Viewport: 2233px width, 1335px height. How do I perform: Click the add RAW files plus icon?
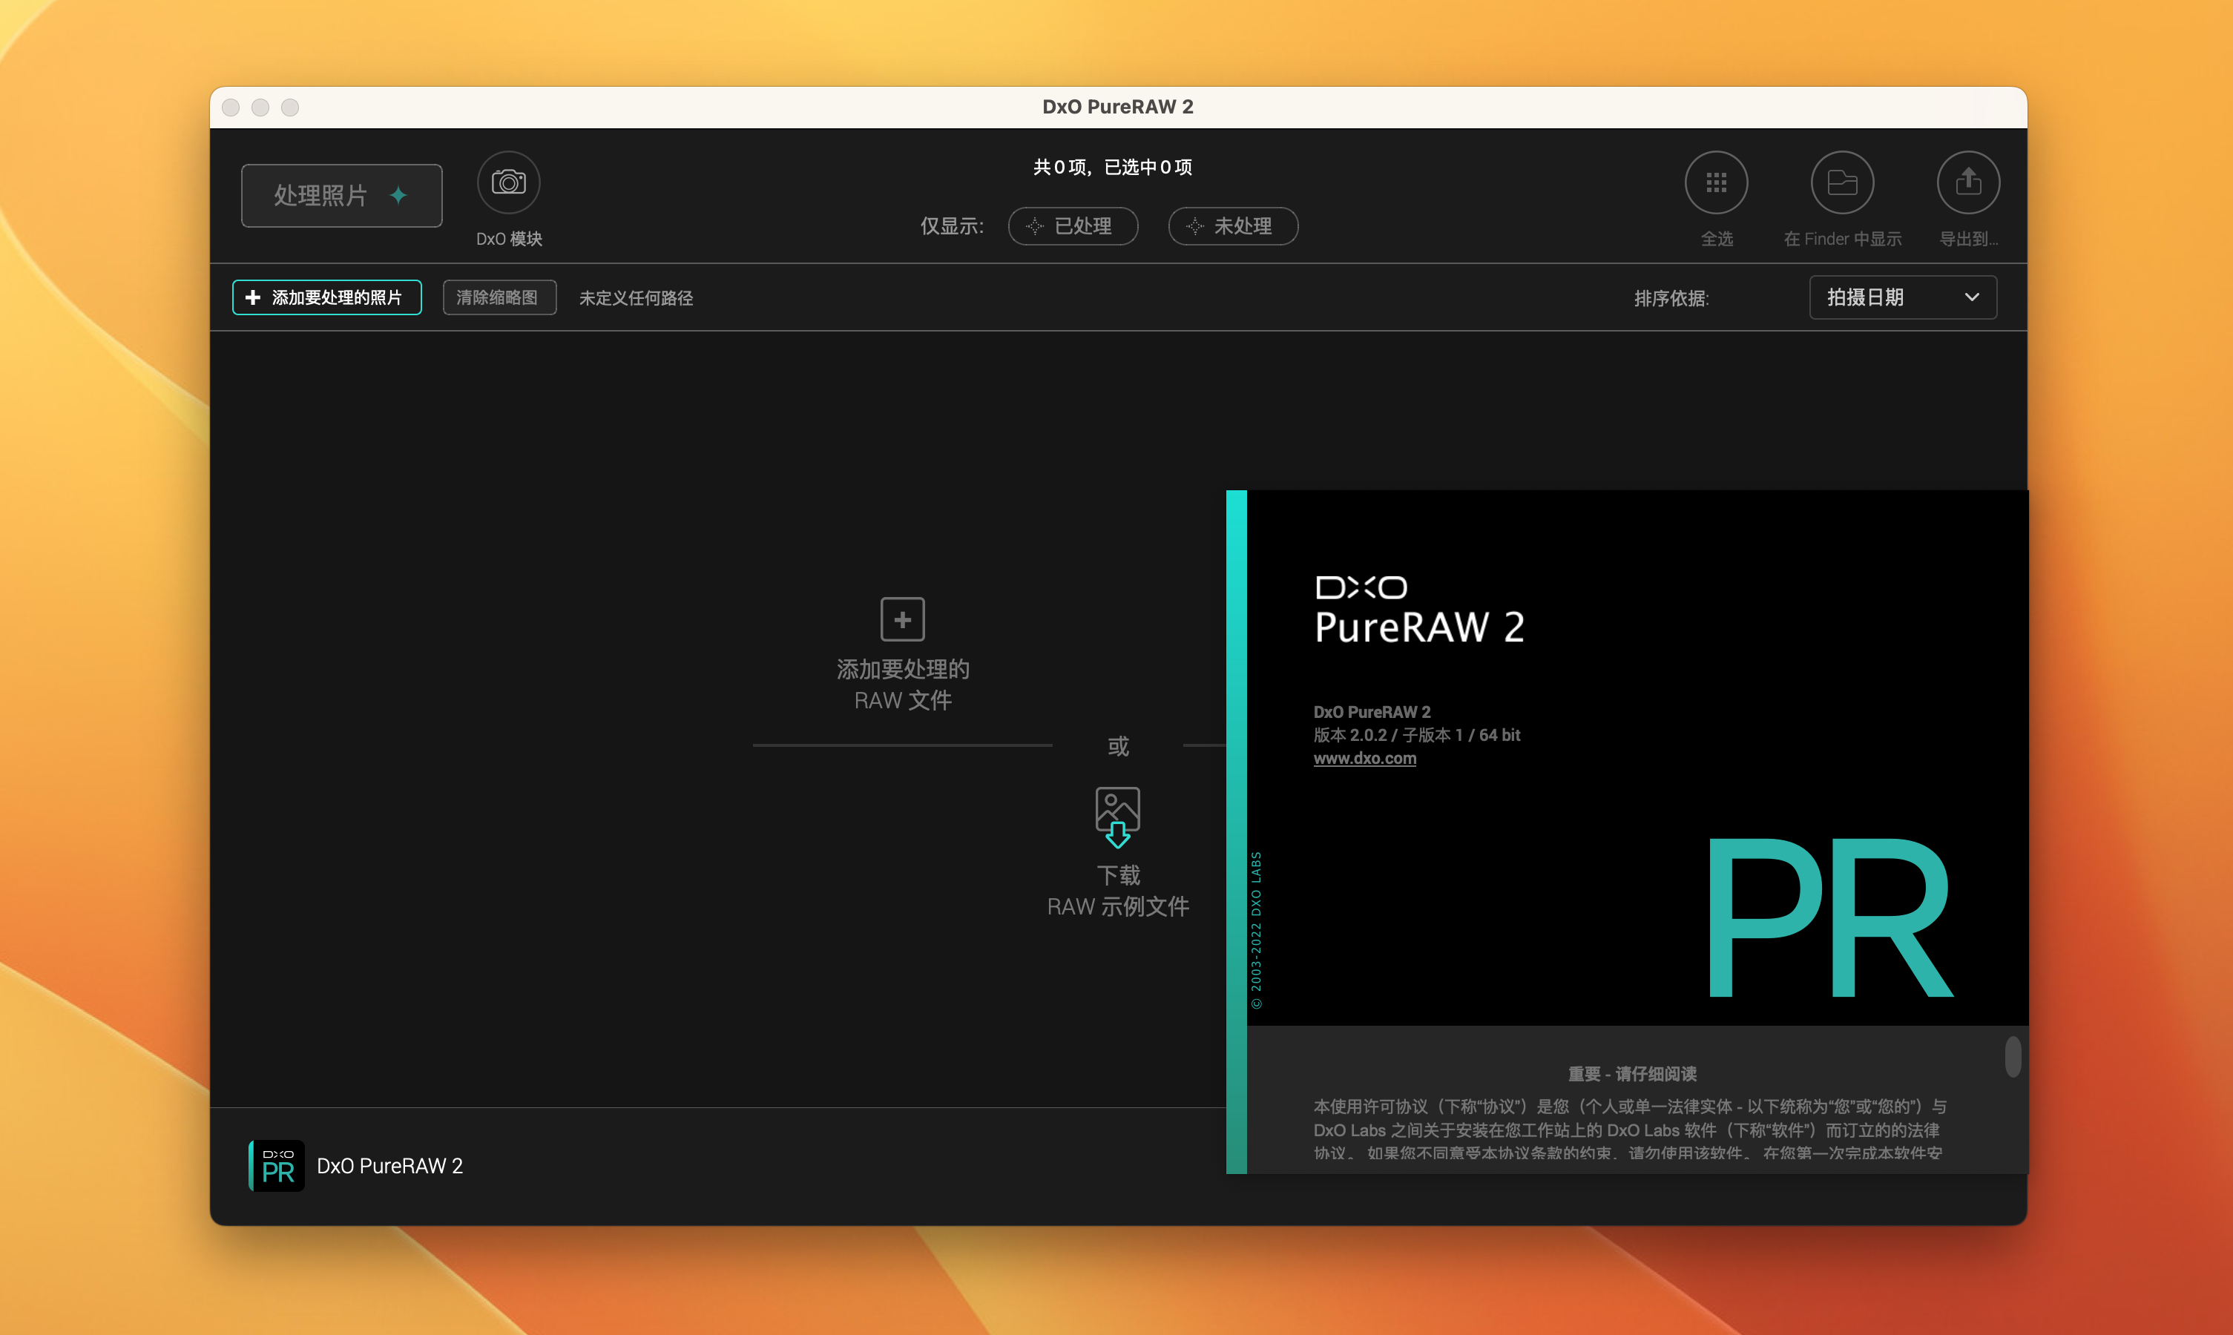click(902, 619)
